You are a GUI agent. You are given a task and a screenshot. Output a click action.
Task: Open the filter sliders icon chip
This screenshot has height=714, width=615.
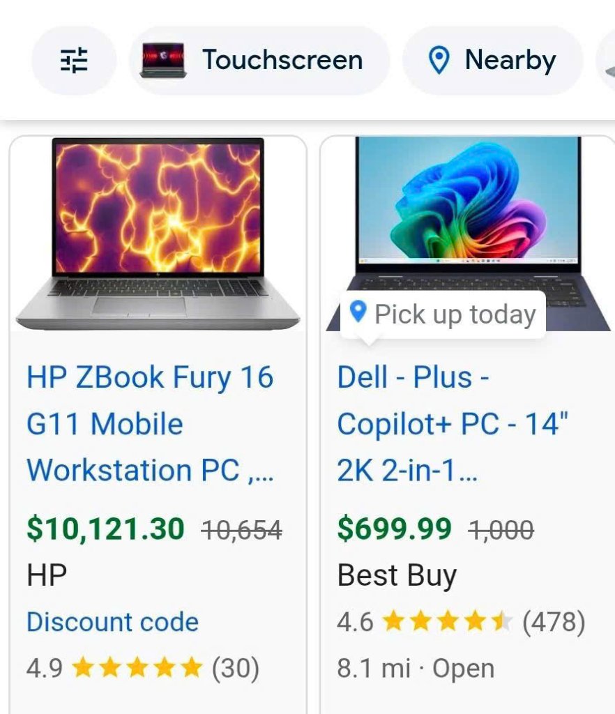point(74,60)
